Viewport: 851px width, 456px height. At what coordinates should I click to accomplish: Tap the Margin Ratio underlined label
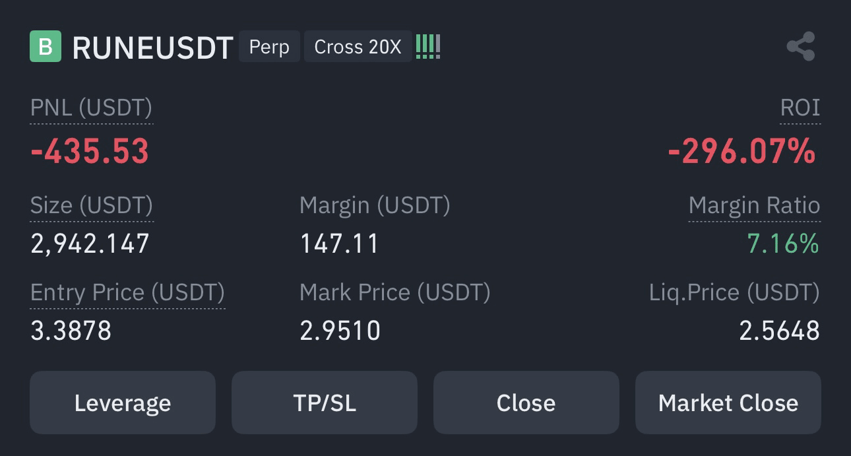pyautogui.click(x=754, y=205)
